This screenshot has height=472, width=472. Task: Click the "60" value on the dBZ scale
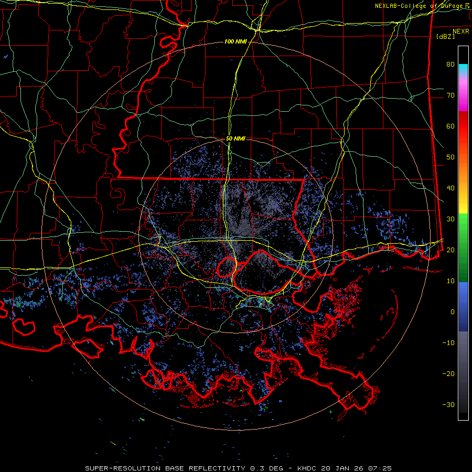pos(450,126)
